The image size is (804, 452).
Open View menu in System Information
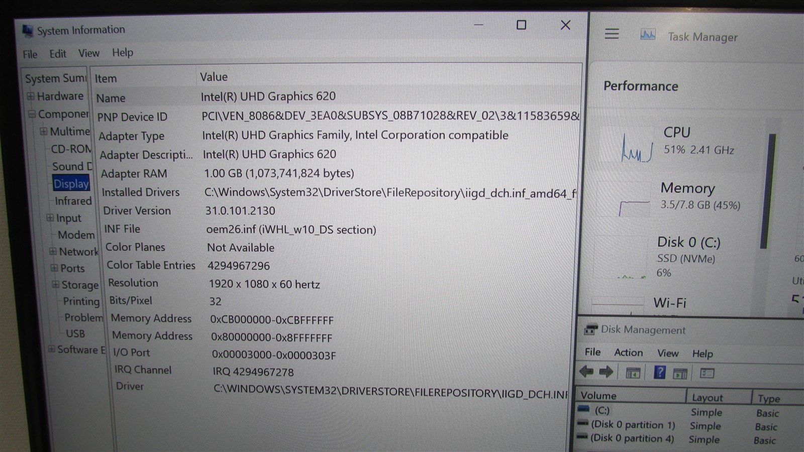point(89,53)
